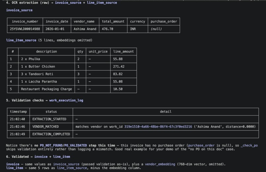Click the invoice_date column header
The image size is (266, 172).
coord(57,21)
